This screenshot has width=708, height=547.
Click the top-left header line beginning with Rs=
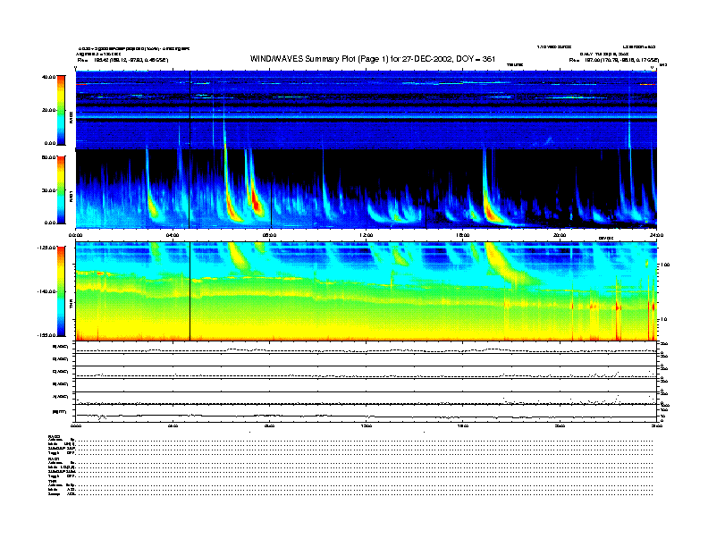(x=122, y=60)
